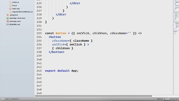Open list.js in the sidebar
This screenshot has width=179, height=101.
(x=15, y=5)
